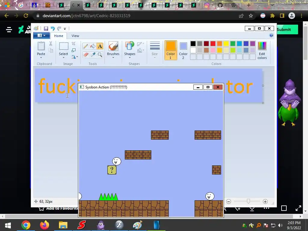Reload the page in Chrome
Viewport: 308px width, 231px height.
(x=26, y=16)
